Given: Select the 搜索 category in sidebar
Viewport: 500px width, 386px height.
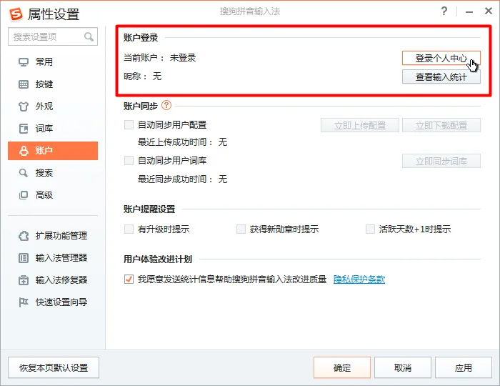Looking at the screenshot, I should pyautogui.click(x=44, y=173).
